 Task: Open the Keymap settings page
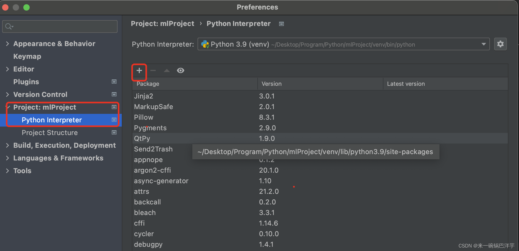(x=27, y=56)
